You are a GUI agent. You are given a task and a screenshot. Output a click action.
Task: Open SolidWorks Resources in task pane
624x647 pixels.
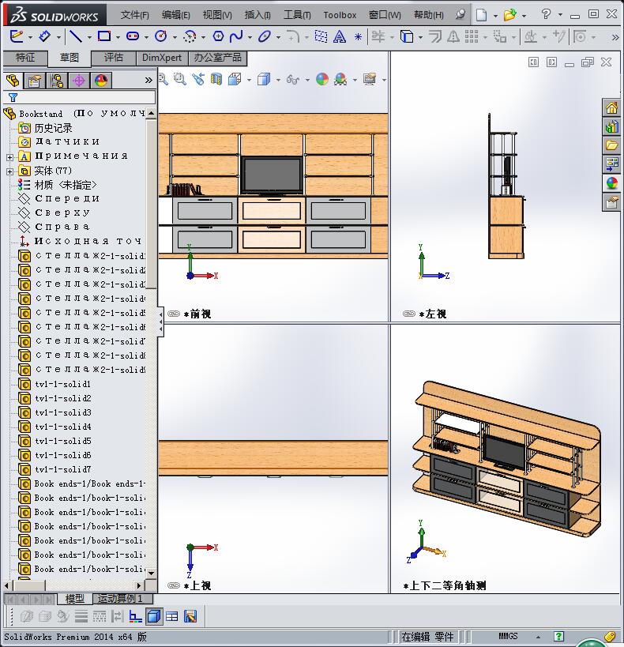(x=611, y=108)
